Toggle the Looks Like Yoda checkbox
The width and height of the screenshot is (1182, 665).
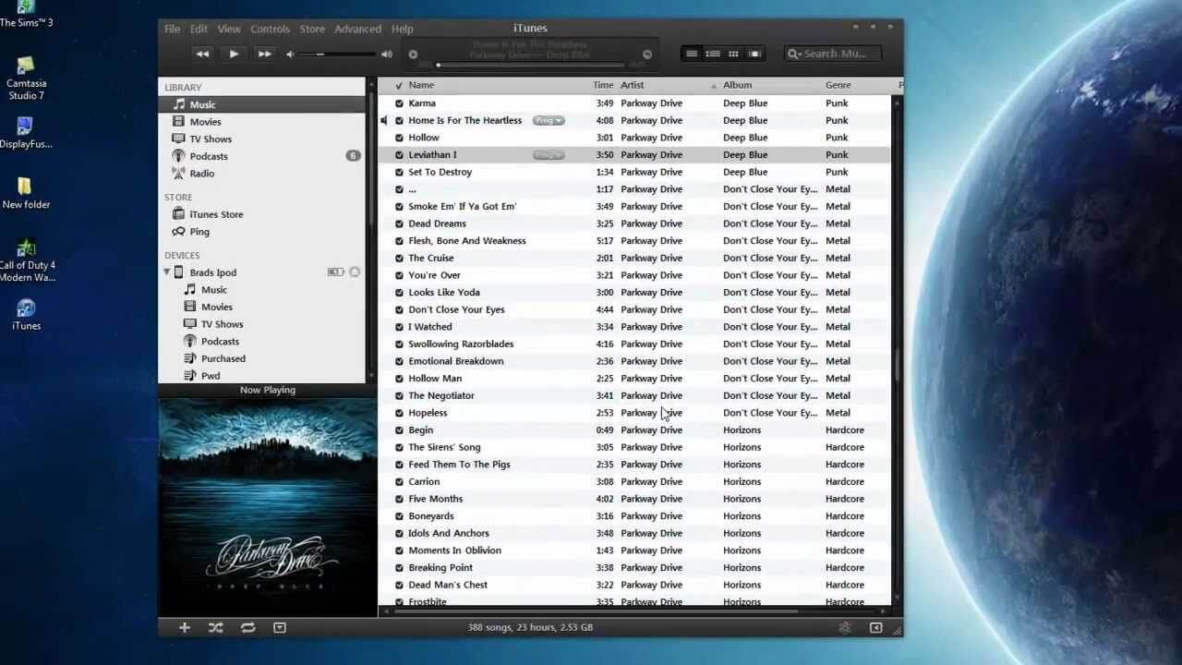tap(399, 293)
